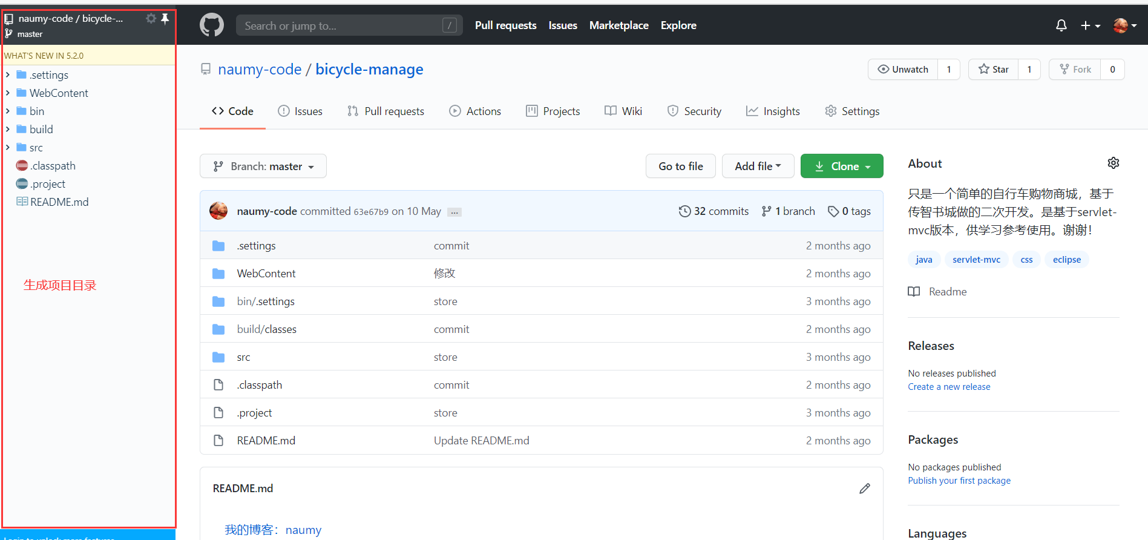Click the java topic tag
Screen dimensions: 1148x540
pos(924,260)
